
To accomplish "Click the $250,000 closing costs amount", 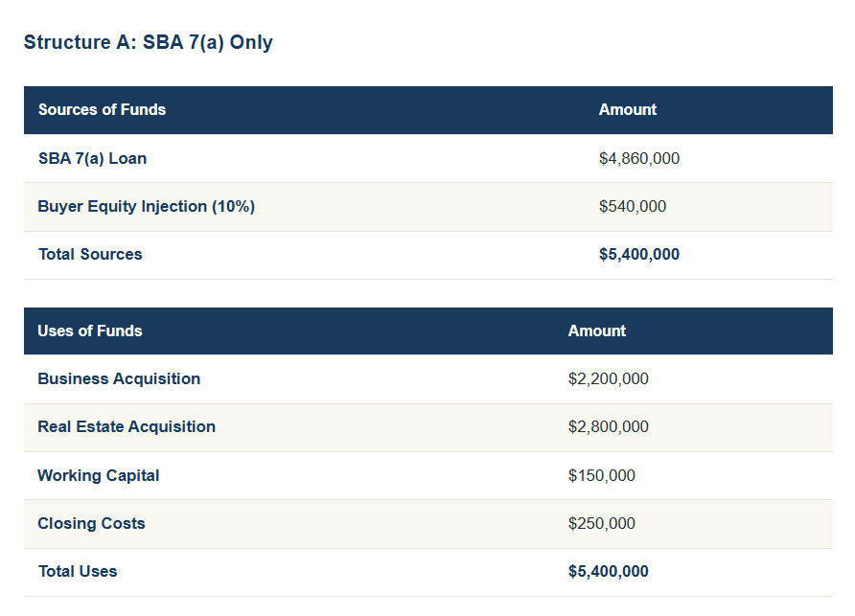I will tap(602, 523).
